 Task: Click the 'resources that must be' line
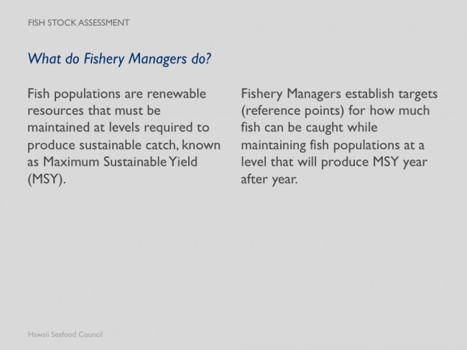(94, 110)
